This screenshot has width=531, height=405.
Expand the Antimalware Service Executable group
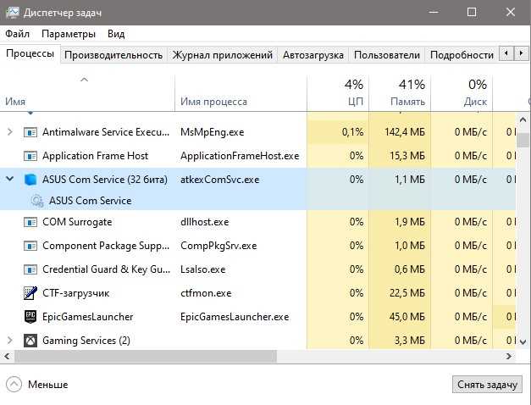[x=10, y=132]
